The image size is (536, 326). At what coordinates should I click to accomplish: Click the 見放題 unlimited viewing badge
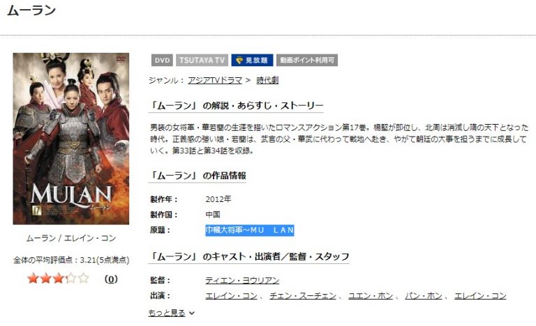(252, 60)
